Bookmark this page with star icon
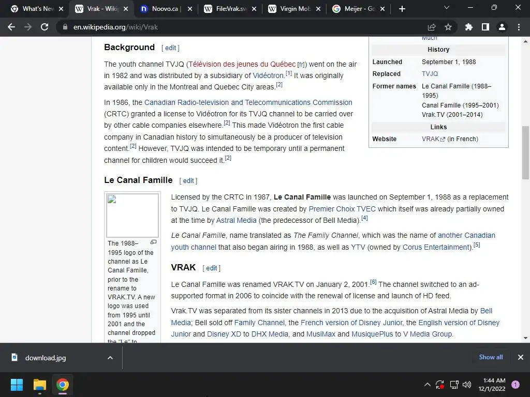This screenshot has height=397, width=530. click(x=448, y=27)
